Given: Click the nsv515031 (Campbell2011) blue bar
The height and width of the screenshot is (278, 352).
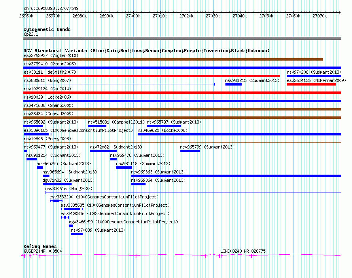Looking at the screenshot, I should (x=97, y=126).
